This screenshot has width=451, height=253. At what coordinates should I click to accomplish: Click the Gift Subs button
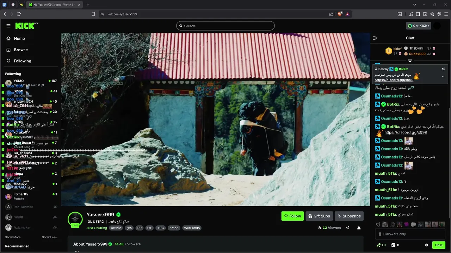click(x=319, y=216)
